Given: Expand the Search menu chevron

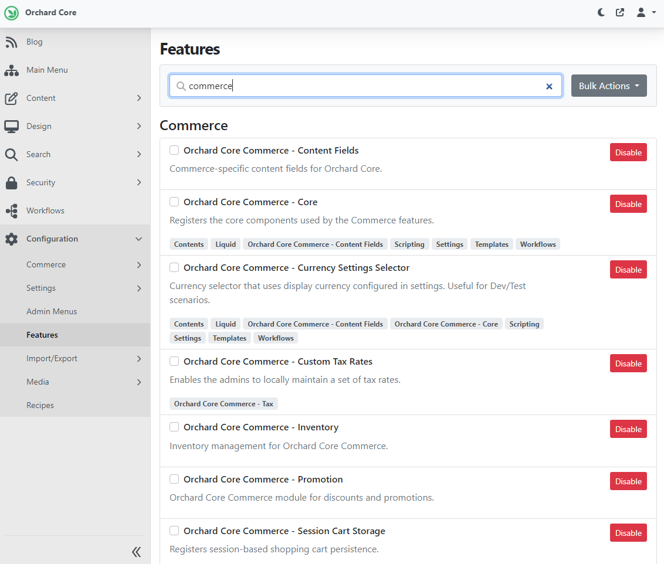Looking at the screenshot, I should pos(139,154).
